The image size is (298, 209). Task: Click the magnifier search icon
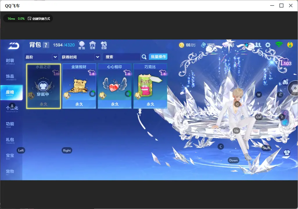[x=144, y=57]
